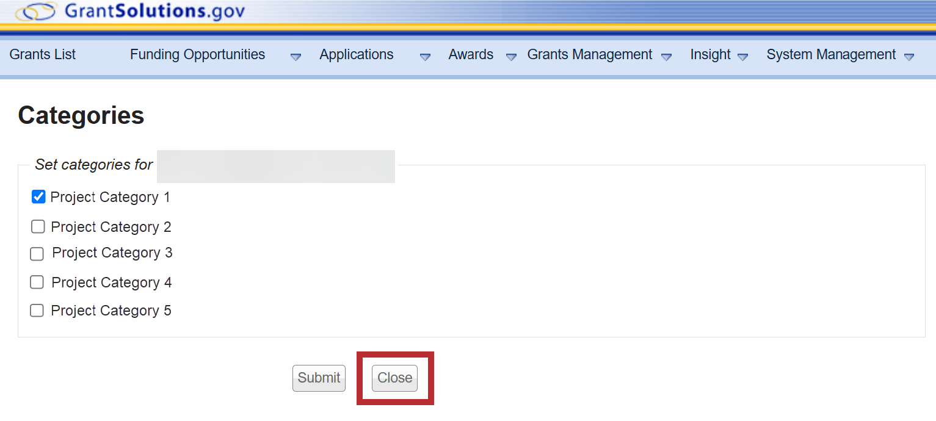Expand the Awards dropdown arrow
This screenshot has width=936, height=421.
click(511, 57)
